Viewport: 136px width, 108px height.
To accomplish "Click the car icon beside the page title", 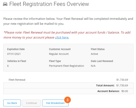I will 5,4.
